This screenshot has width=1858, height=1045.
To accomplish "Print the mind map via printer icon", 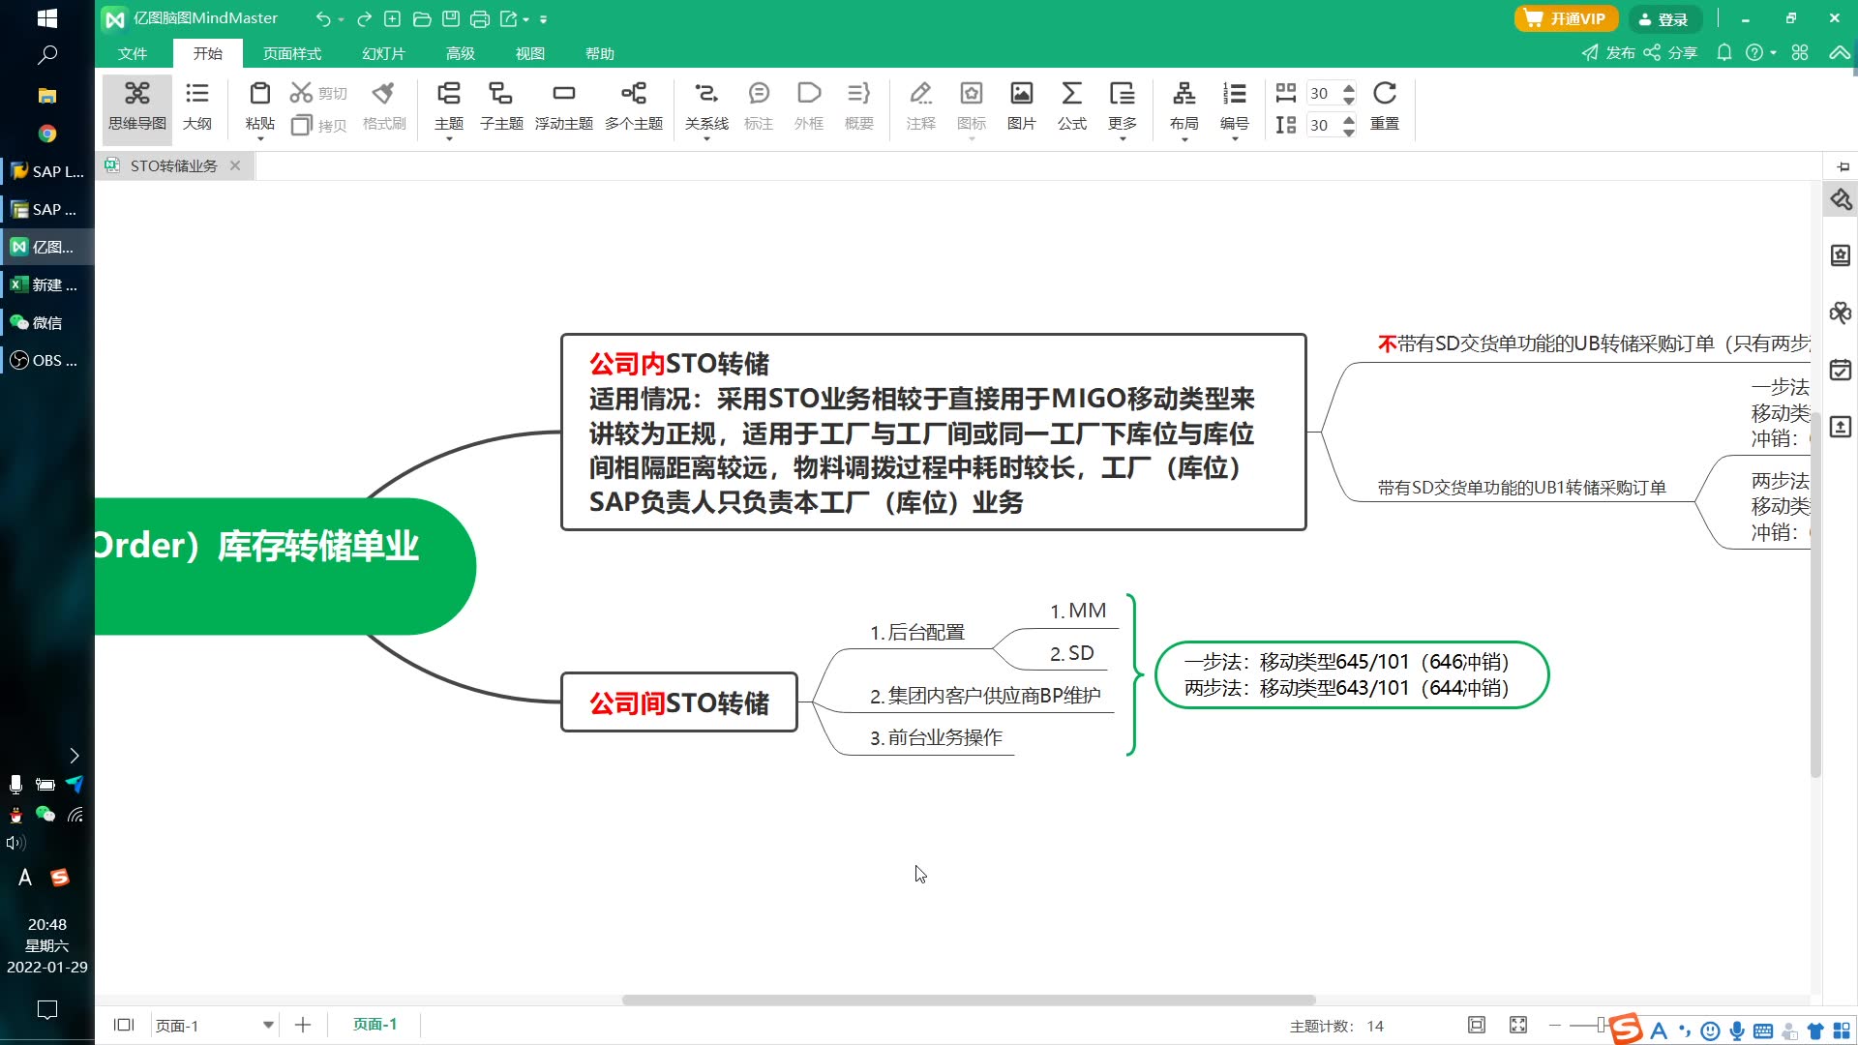I will coord(479,19).
